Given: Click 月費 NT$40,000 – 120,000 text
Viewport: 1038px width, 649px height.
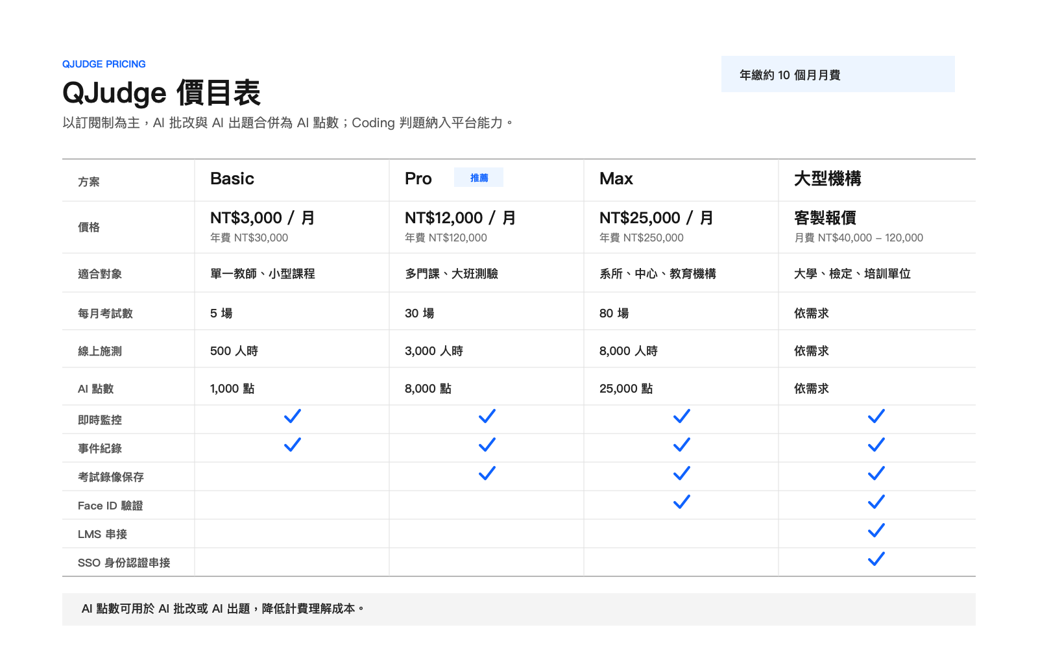Looking at the screenshot, I should click(x=858, y=238).
